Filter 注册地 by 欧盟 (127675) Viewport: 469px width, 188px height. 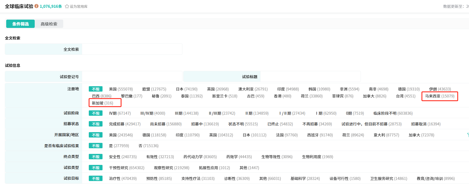(x=154, y=89)
